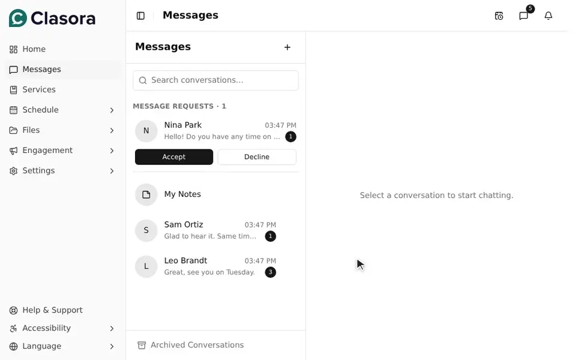Click Nina Park's 03:47 PM timestamp

coord(281,125)
